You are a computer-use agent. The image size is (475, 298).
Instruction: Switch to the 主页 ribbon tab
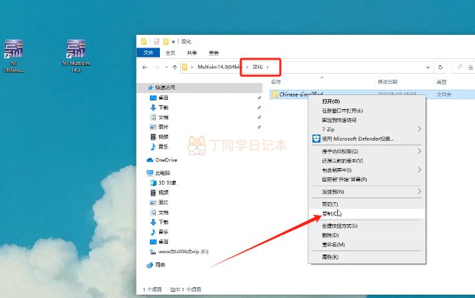[x=170, y=53]
